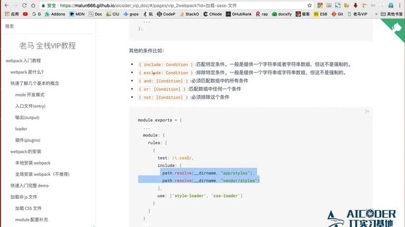Open '快速了解几个基本的概念' sidebar link

pos(35,83)
